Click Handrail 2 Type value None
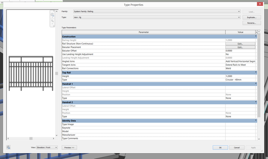The width and height of the screenshot is (268, 159). point(240,116)
